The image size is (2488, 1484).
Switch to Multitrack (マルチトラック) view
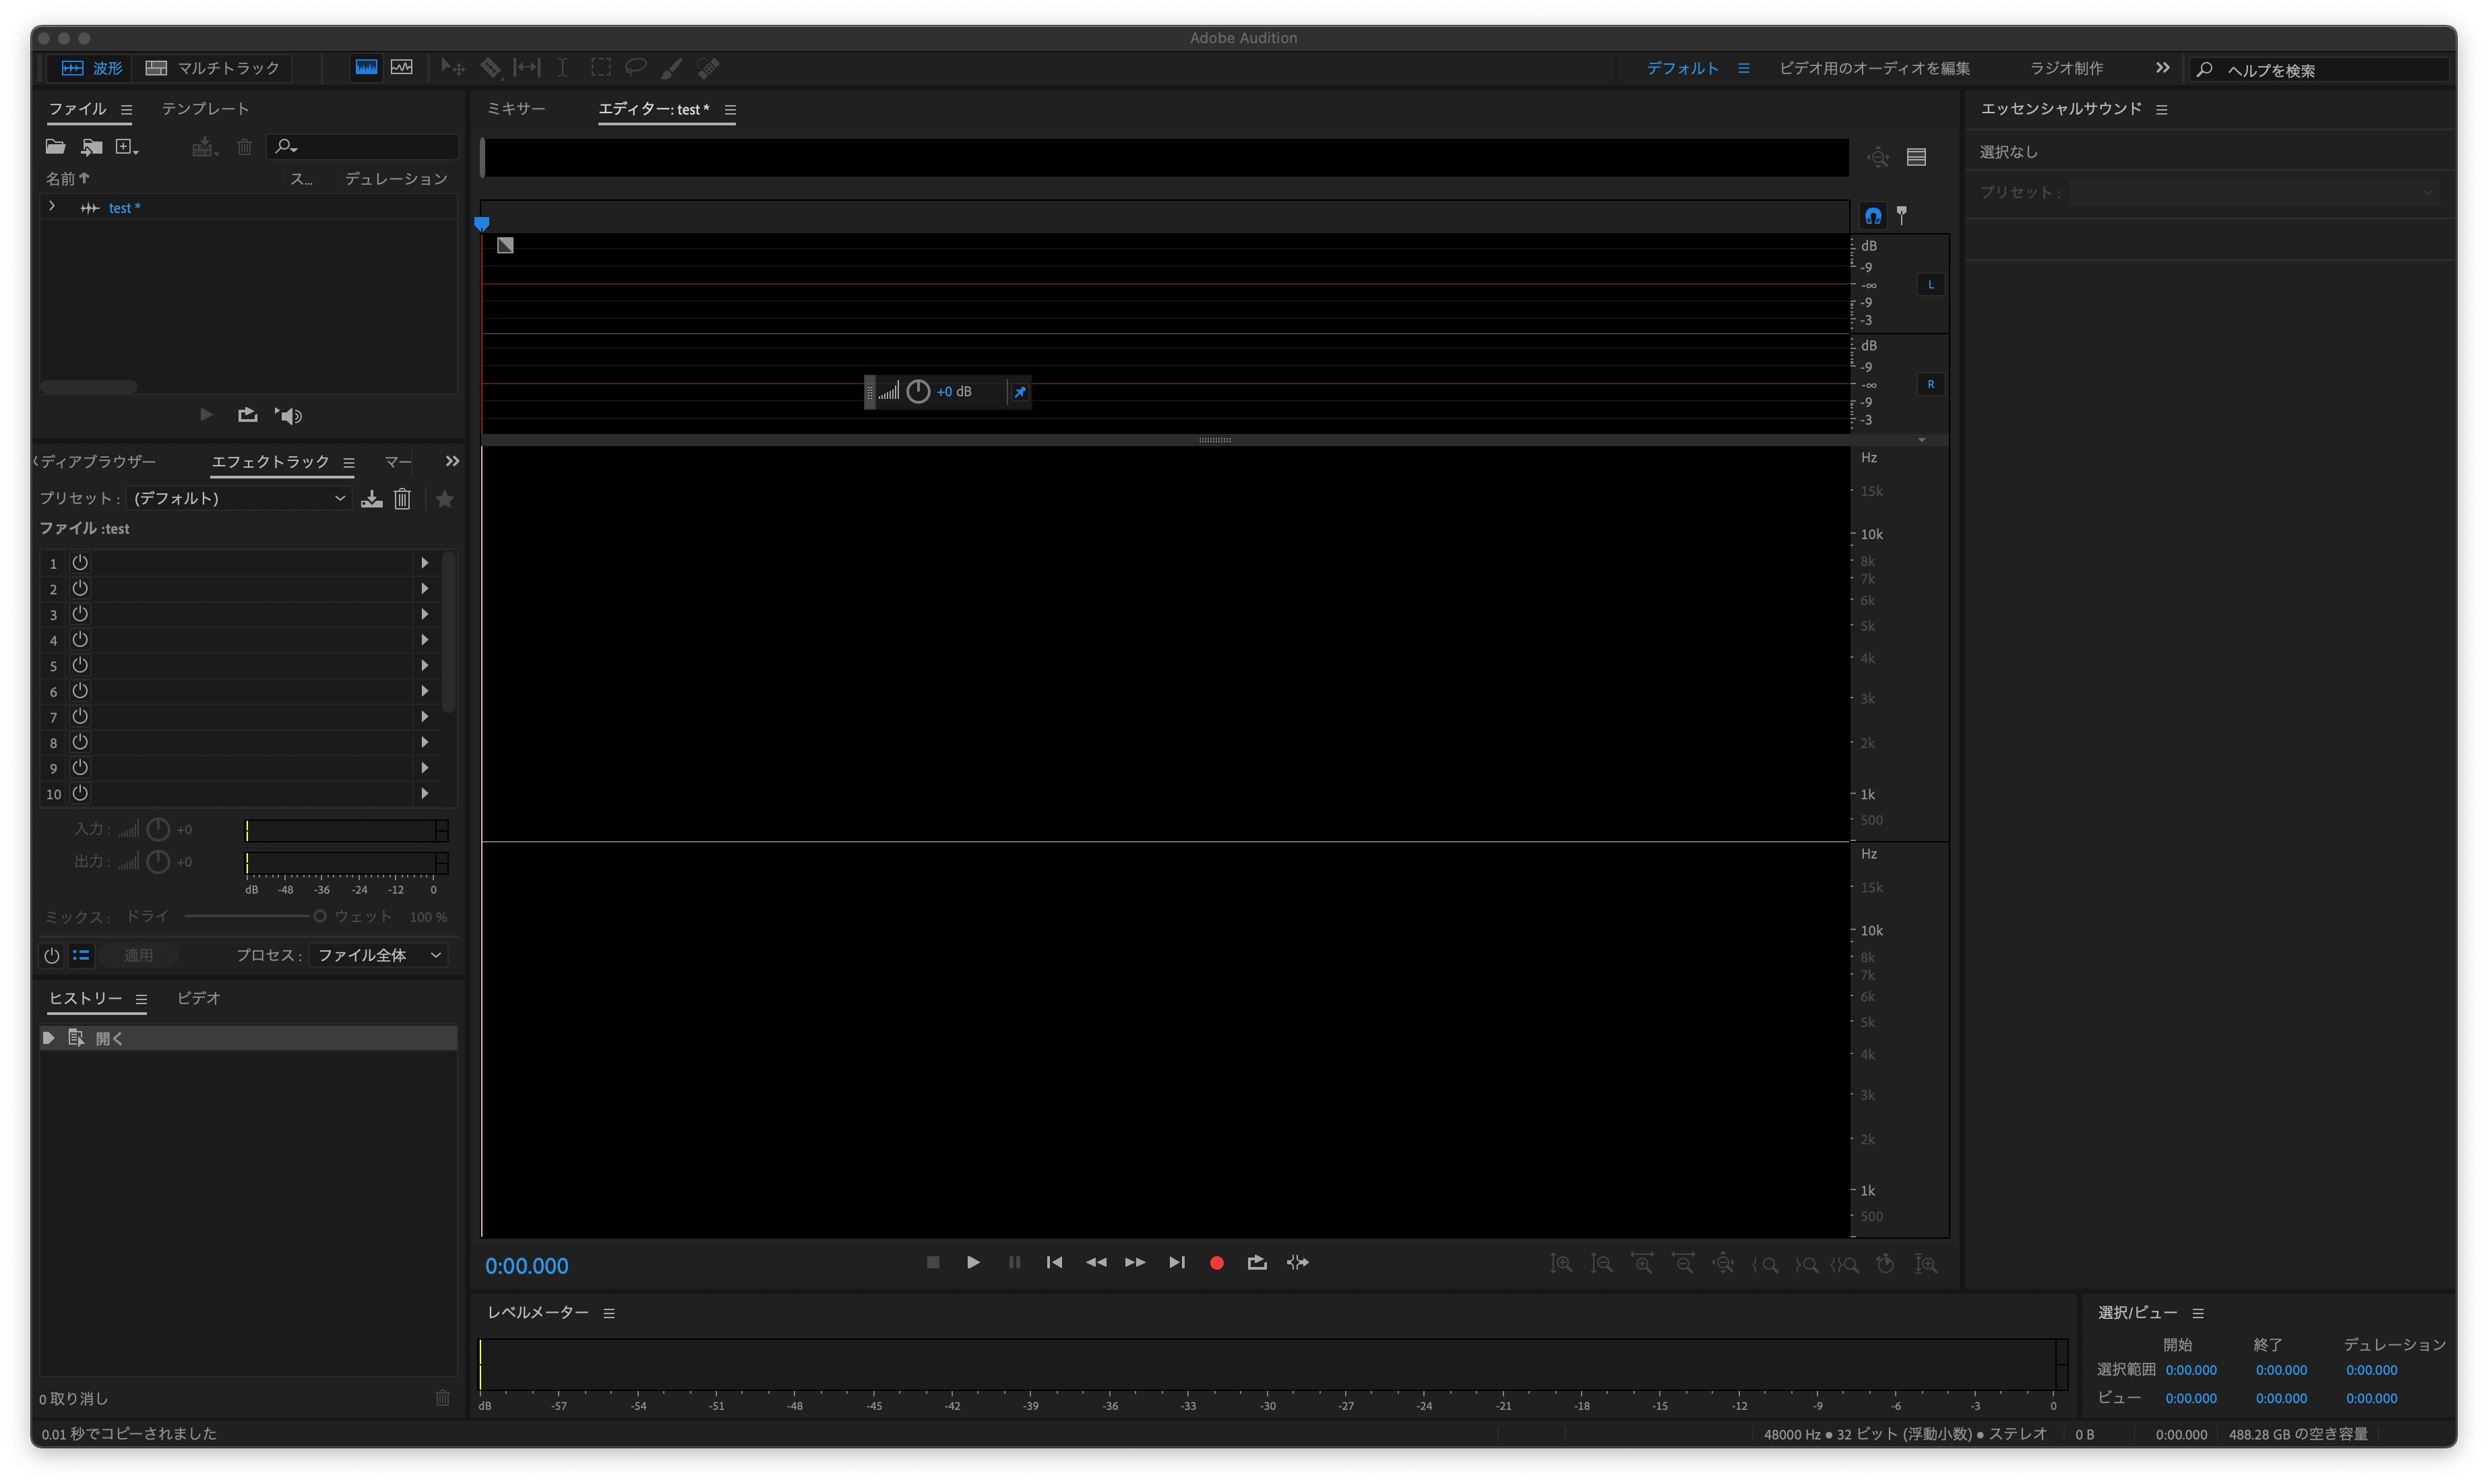[x=213, y=68]
